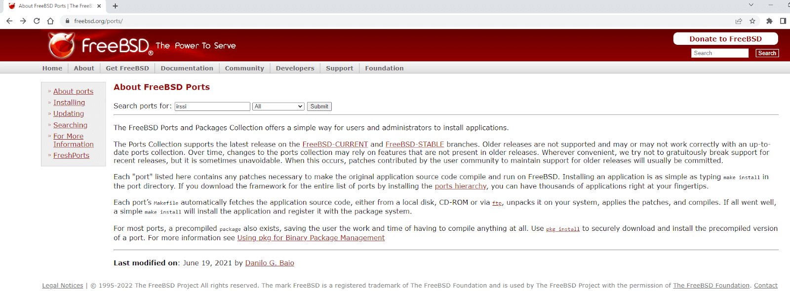Expand the tab search chevron
This screenshot has height=291, width=790.
751,5
